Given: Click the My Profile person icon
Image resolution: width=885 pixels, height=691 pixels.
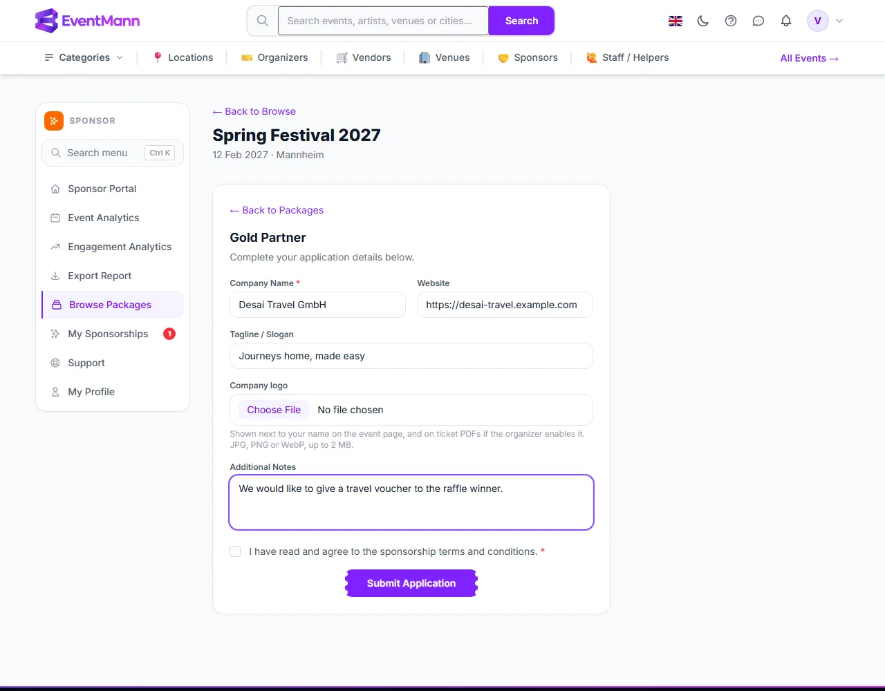Looking at the screenshot, I should [55, 392].
